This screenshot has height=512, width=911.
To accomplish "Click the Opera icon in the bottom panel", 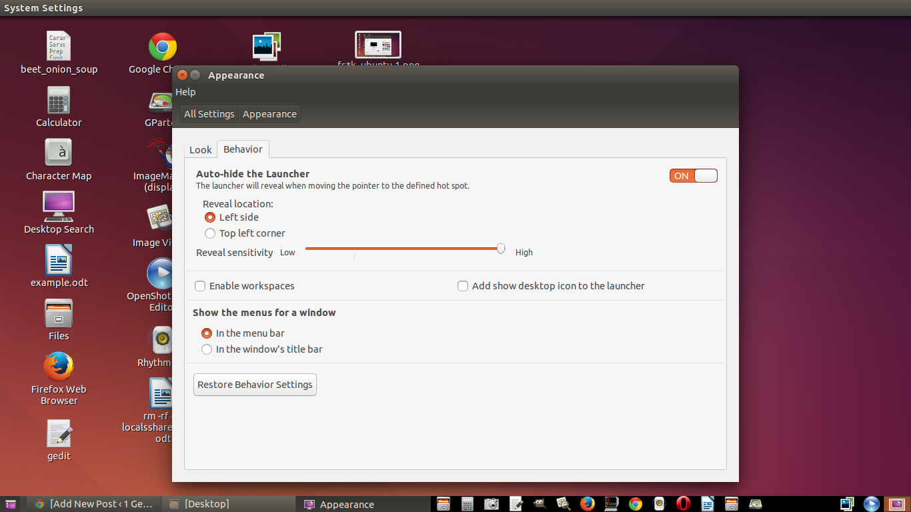I will (683, 504).
